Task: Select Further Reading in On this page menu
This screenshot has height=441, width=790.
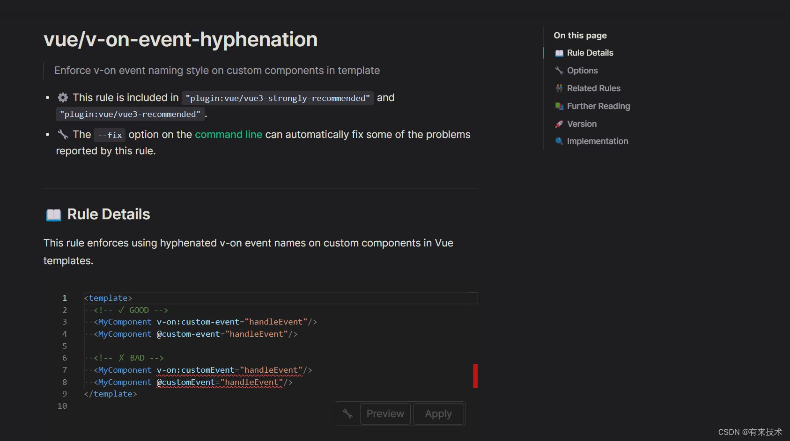Action: [598, 106]
